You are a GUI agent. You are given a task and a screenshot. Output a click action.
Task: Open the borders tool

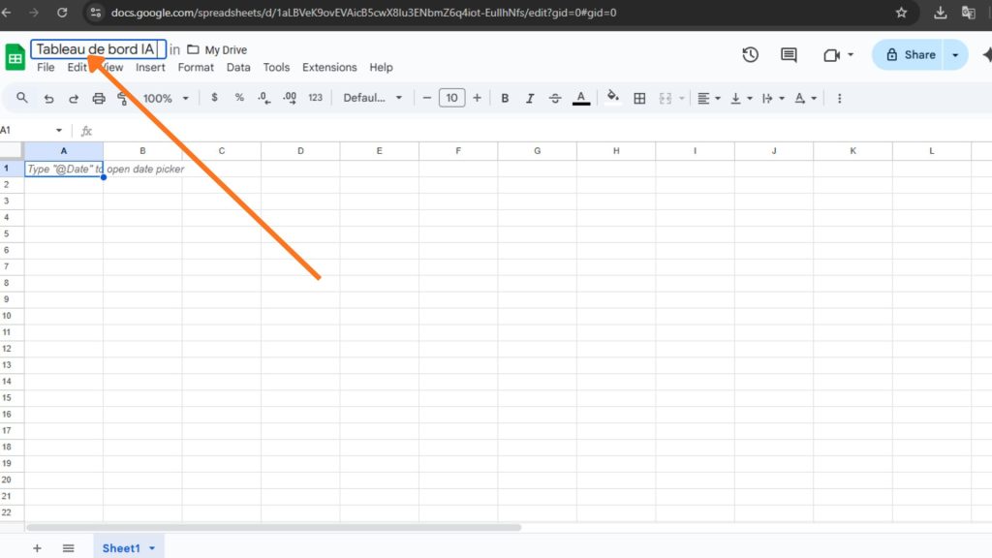coord(638,97)
